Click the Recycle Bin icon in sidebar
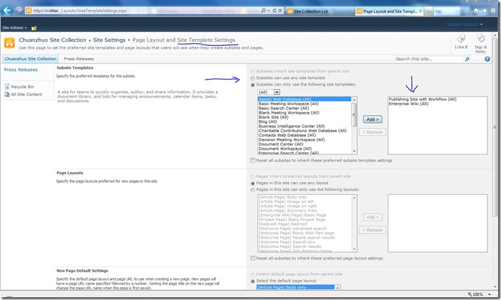Screen dimensions: 501x300 7,86
